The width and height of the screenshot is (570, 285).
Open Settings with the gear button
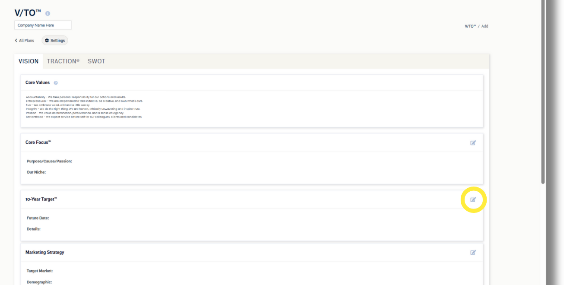tap(55, 41)
